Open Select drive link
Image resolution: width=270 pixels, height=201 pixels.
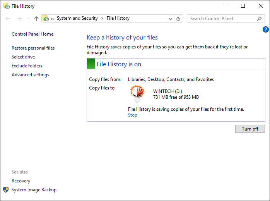(23, 57)
